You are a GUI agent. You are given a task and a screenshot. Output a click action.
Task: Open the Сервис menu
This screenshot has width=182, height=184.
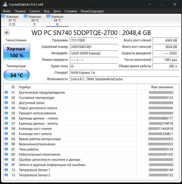(35, 11)
